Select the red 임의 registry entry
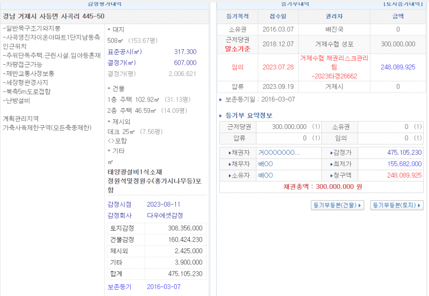The image size is (429, 296). [238, 67]
